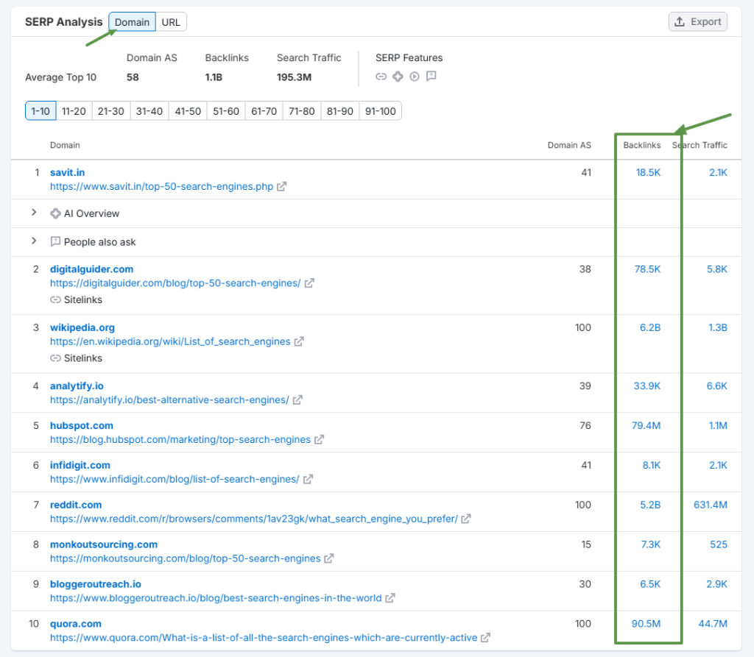
Task: Open 631.4M search traffic for reddit.com
Action: point(710,505)
